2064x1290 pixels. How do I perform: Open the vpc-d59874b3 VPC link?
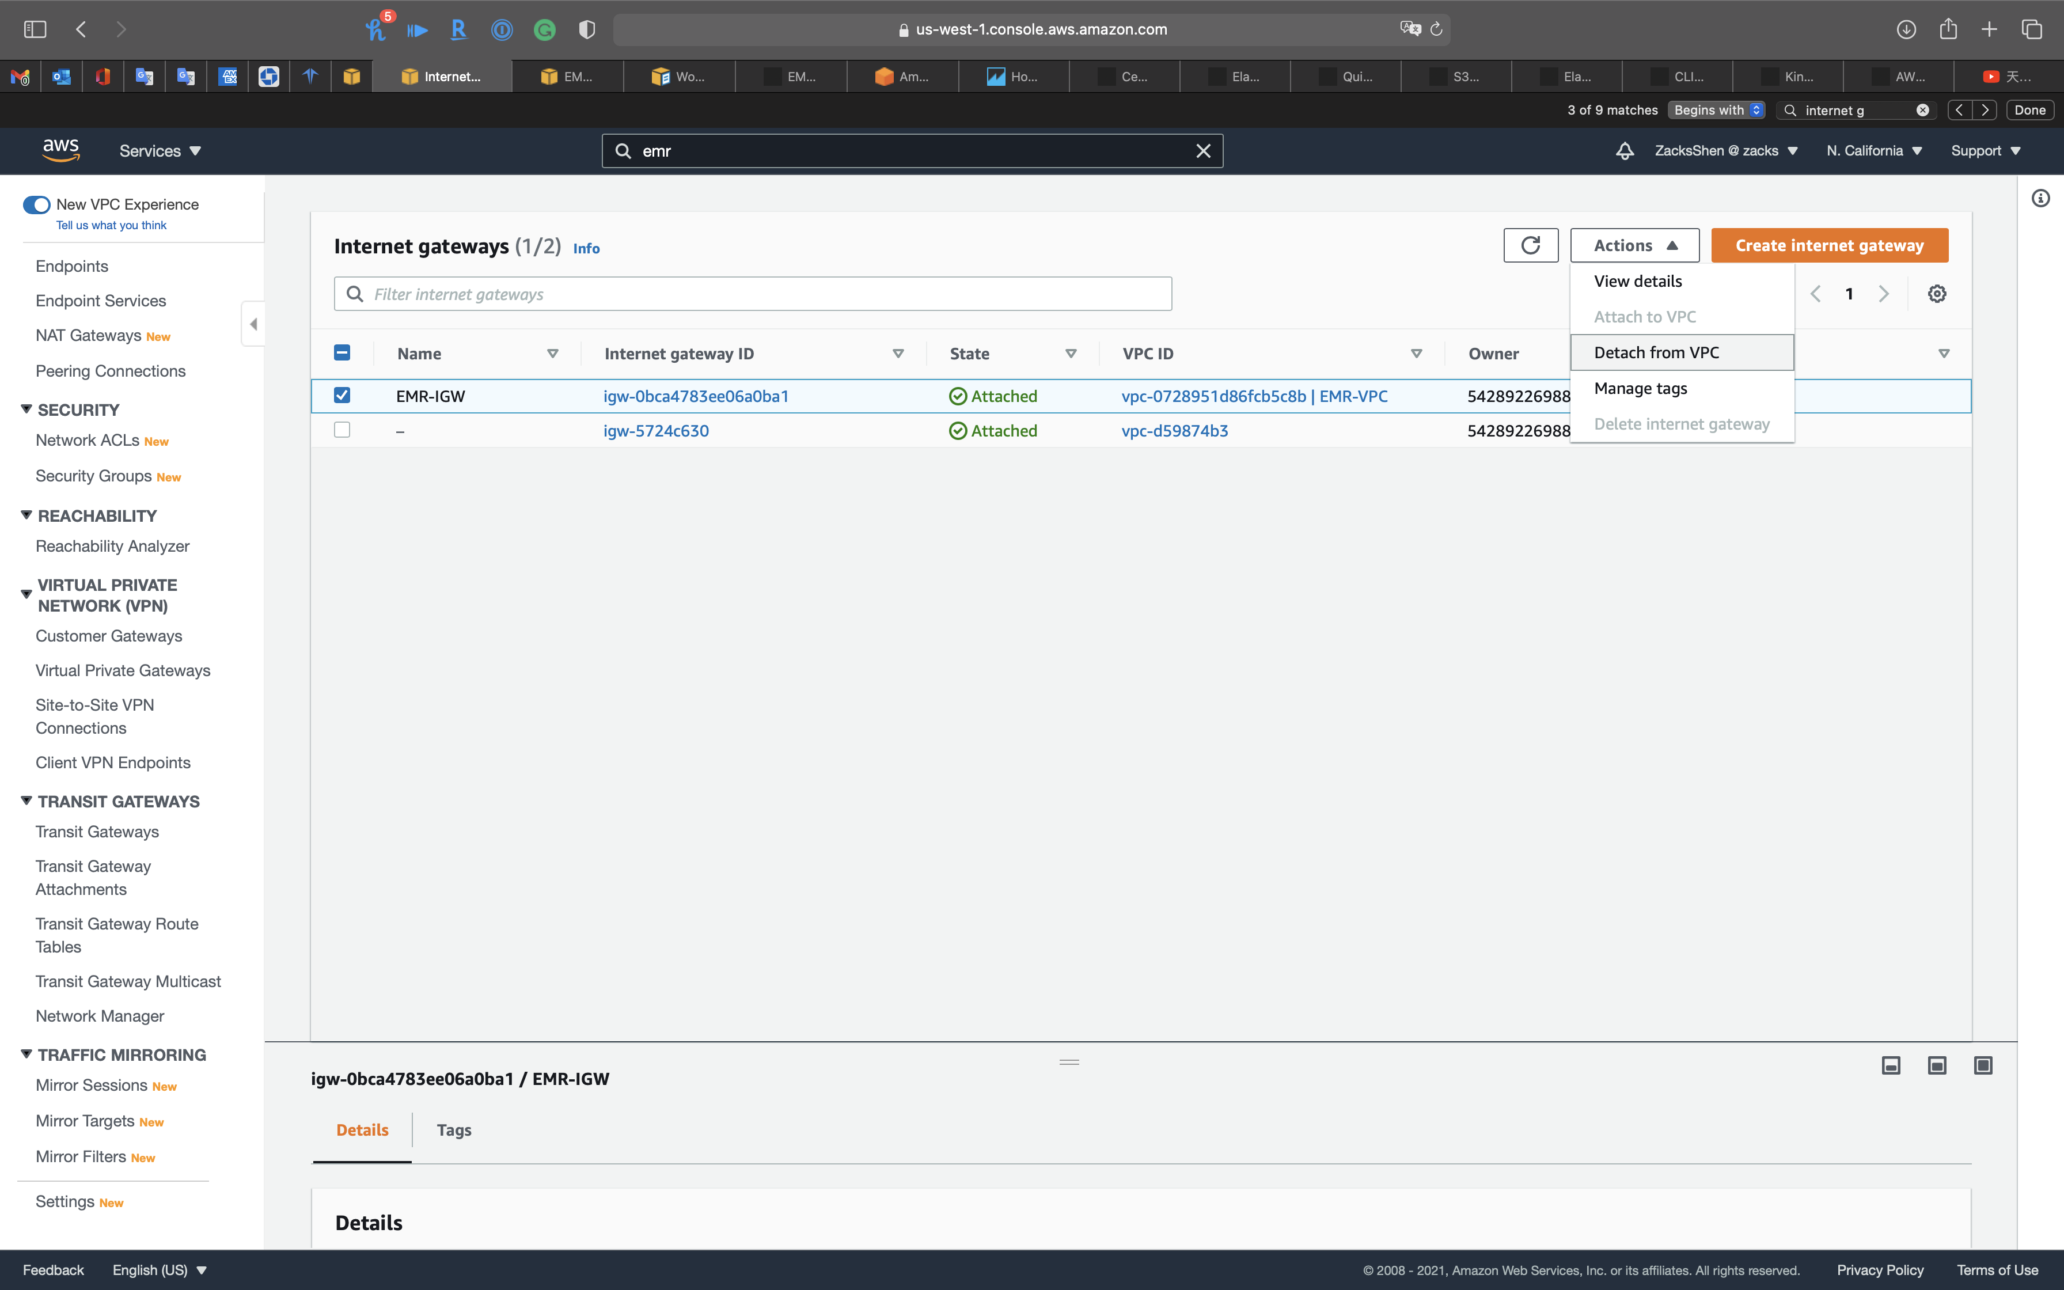1174,431
